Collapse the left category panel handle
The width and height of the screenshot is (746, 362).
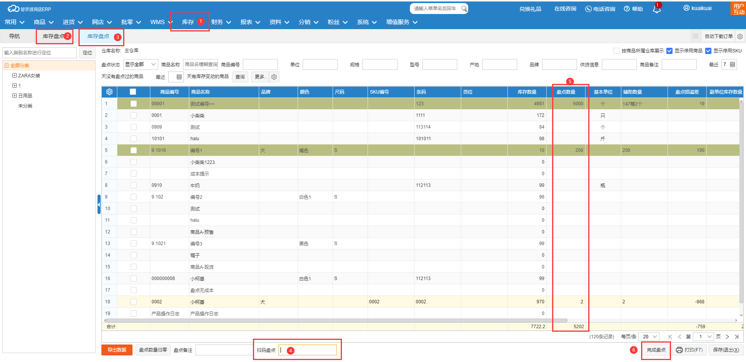[99, 204]
